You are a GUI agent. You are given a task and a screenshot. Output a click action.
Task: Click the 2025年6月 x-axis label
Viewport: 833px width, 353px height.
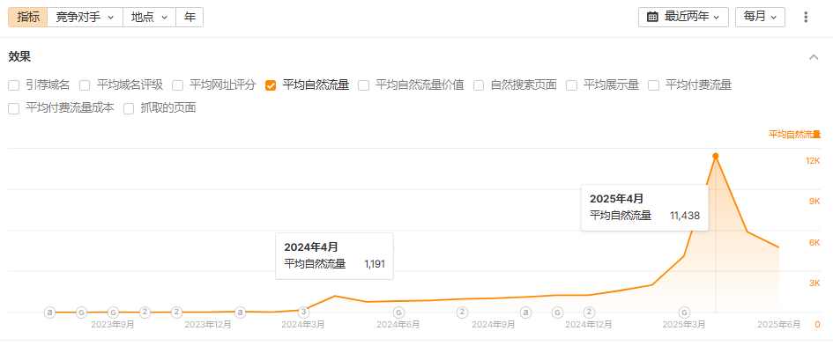click(x=779, y=324)
